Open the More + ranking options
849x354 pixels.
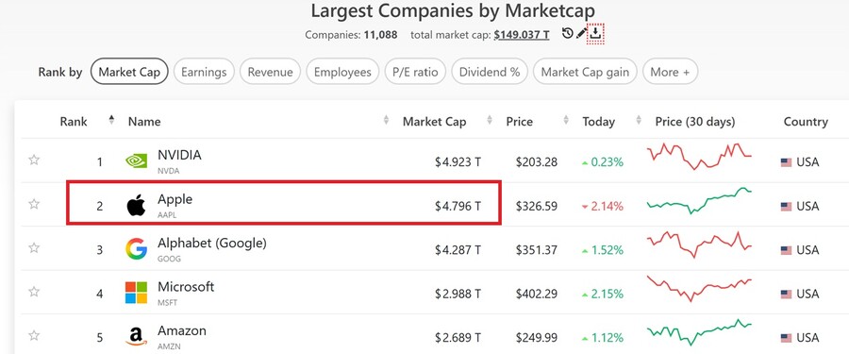(x=671, y=72)
